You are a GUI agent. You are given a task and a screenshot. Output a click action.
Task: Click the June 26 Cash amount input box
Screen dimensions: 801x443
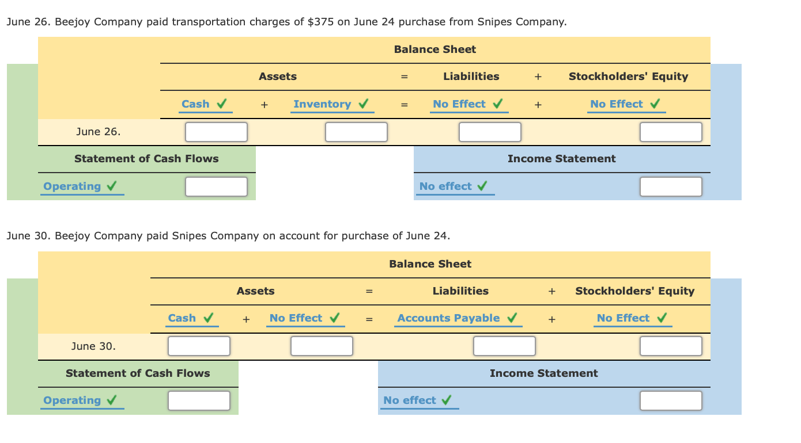coord(216,132)
